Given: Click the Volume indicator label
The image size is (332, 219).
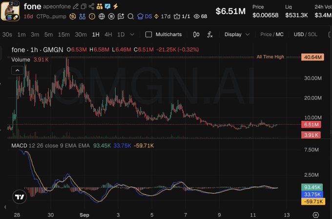Looking at the screenshot, I should pos(21,60).
